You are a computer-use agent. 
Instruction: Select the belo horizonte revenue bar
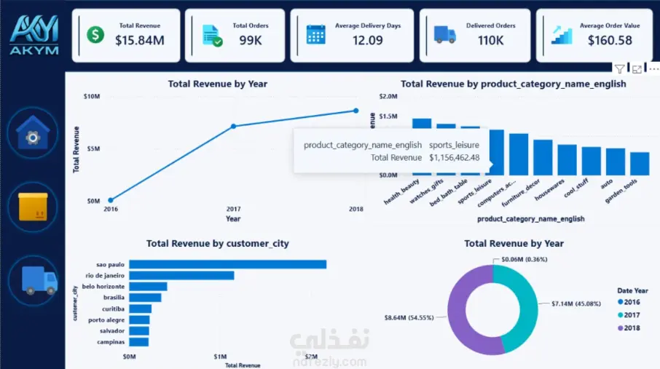point(148,287)
